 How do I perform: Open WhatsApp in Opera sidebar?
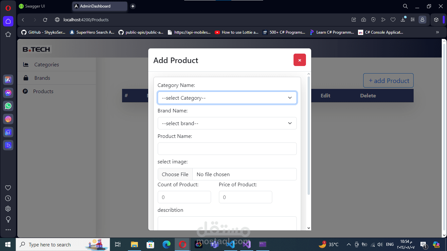coord(8,106)
